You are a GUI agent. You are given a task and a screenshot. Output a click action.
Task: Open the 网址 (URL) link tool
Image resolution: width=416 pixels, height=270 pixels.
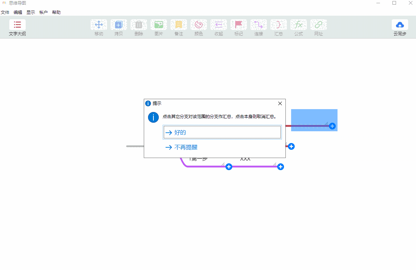click(319, 25)
